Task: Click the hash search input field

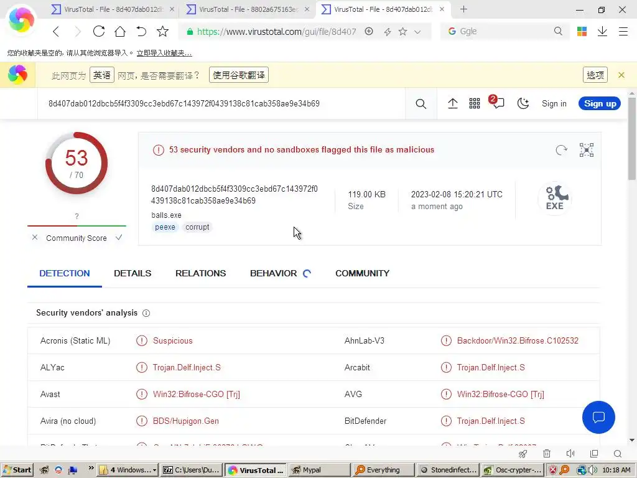Action: point(221,104)
